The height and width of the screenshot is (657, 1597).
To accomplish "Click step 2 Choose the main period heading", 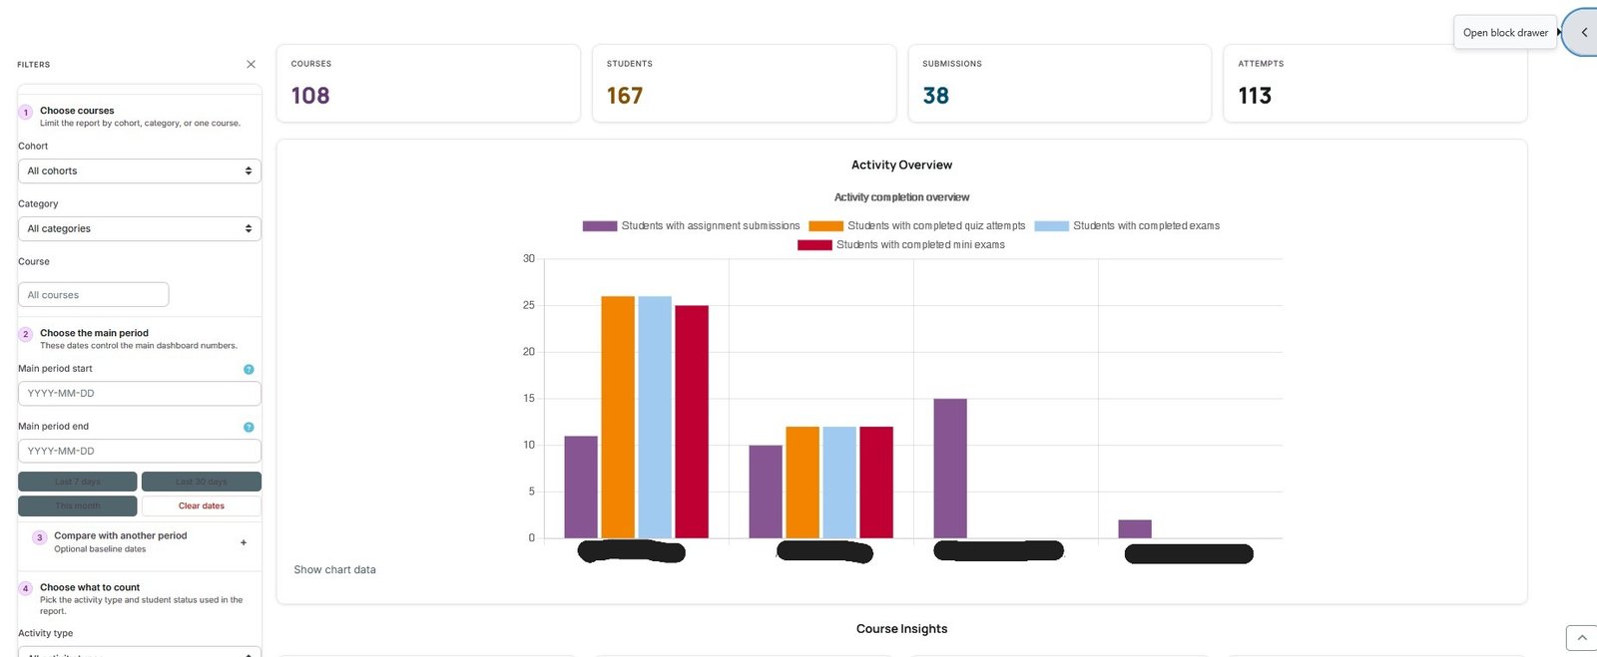I will tap(94, 333).
